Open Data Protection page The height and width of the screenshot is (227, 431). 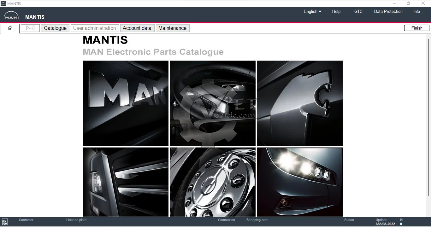pos(388,11)
